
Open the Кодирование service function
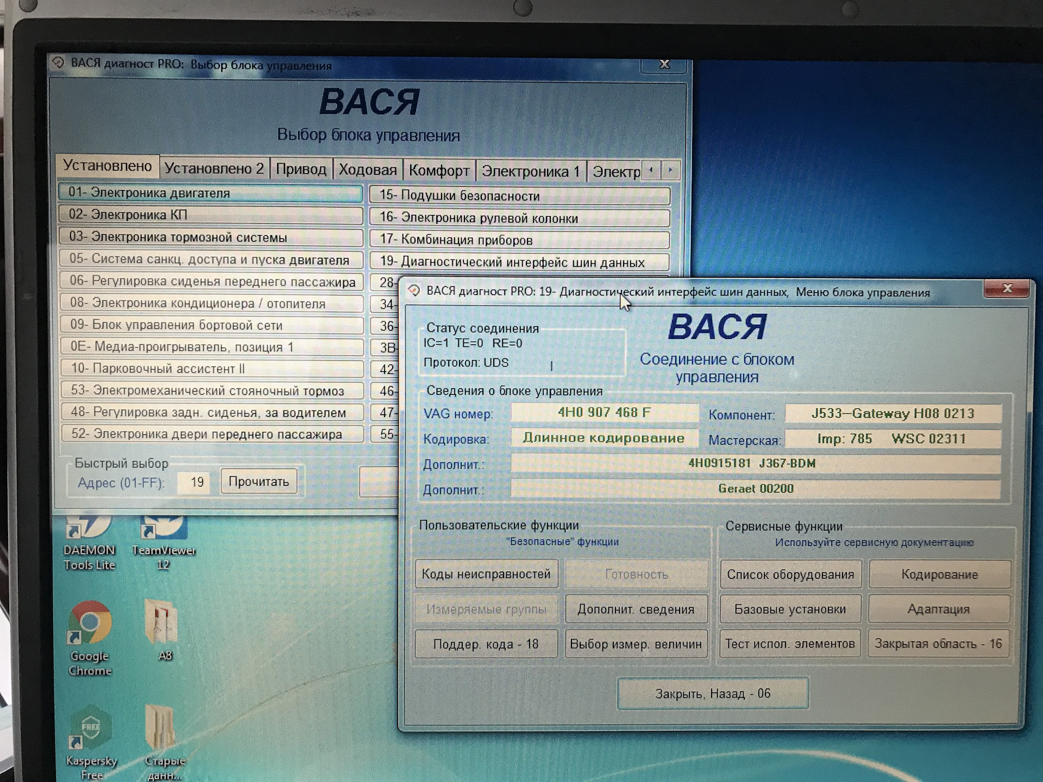(939, 575)
